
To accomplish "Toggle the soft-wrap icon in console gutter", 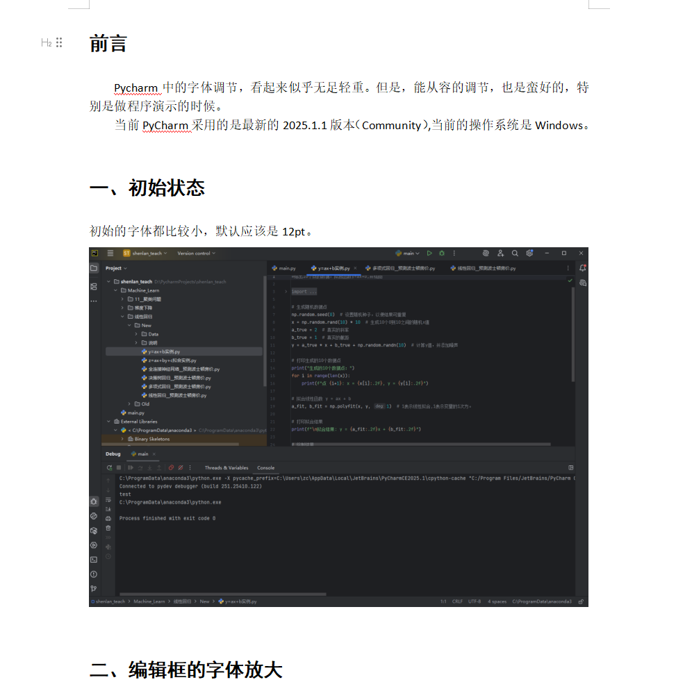I will coord(108,500).
